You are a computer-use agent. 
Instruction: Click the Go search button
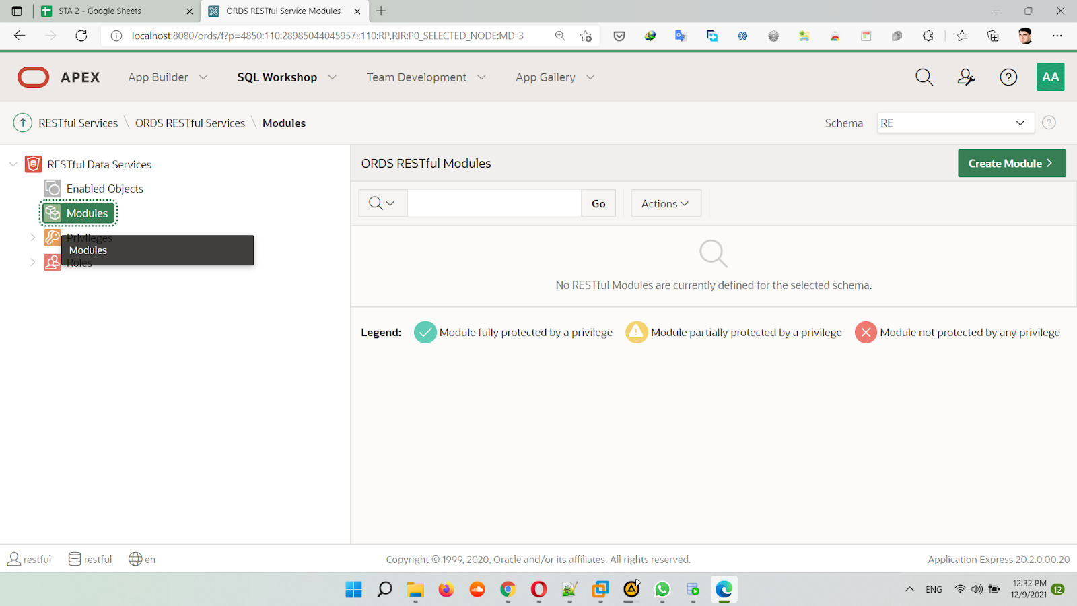(598, 203)
